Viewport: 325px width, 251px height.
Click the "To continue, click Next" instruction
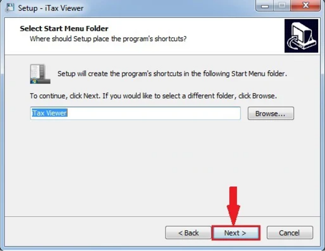click(x=154, y=96)
